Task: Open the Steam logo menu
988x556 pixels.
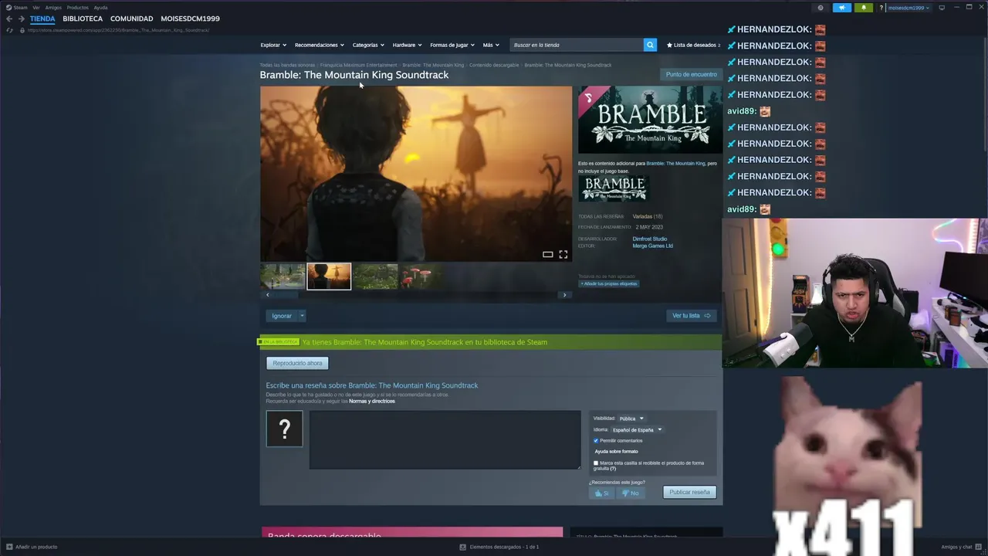Action: pyautogui.click(x=16, y=8)
